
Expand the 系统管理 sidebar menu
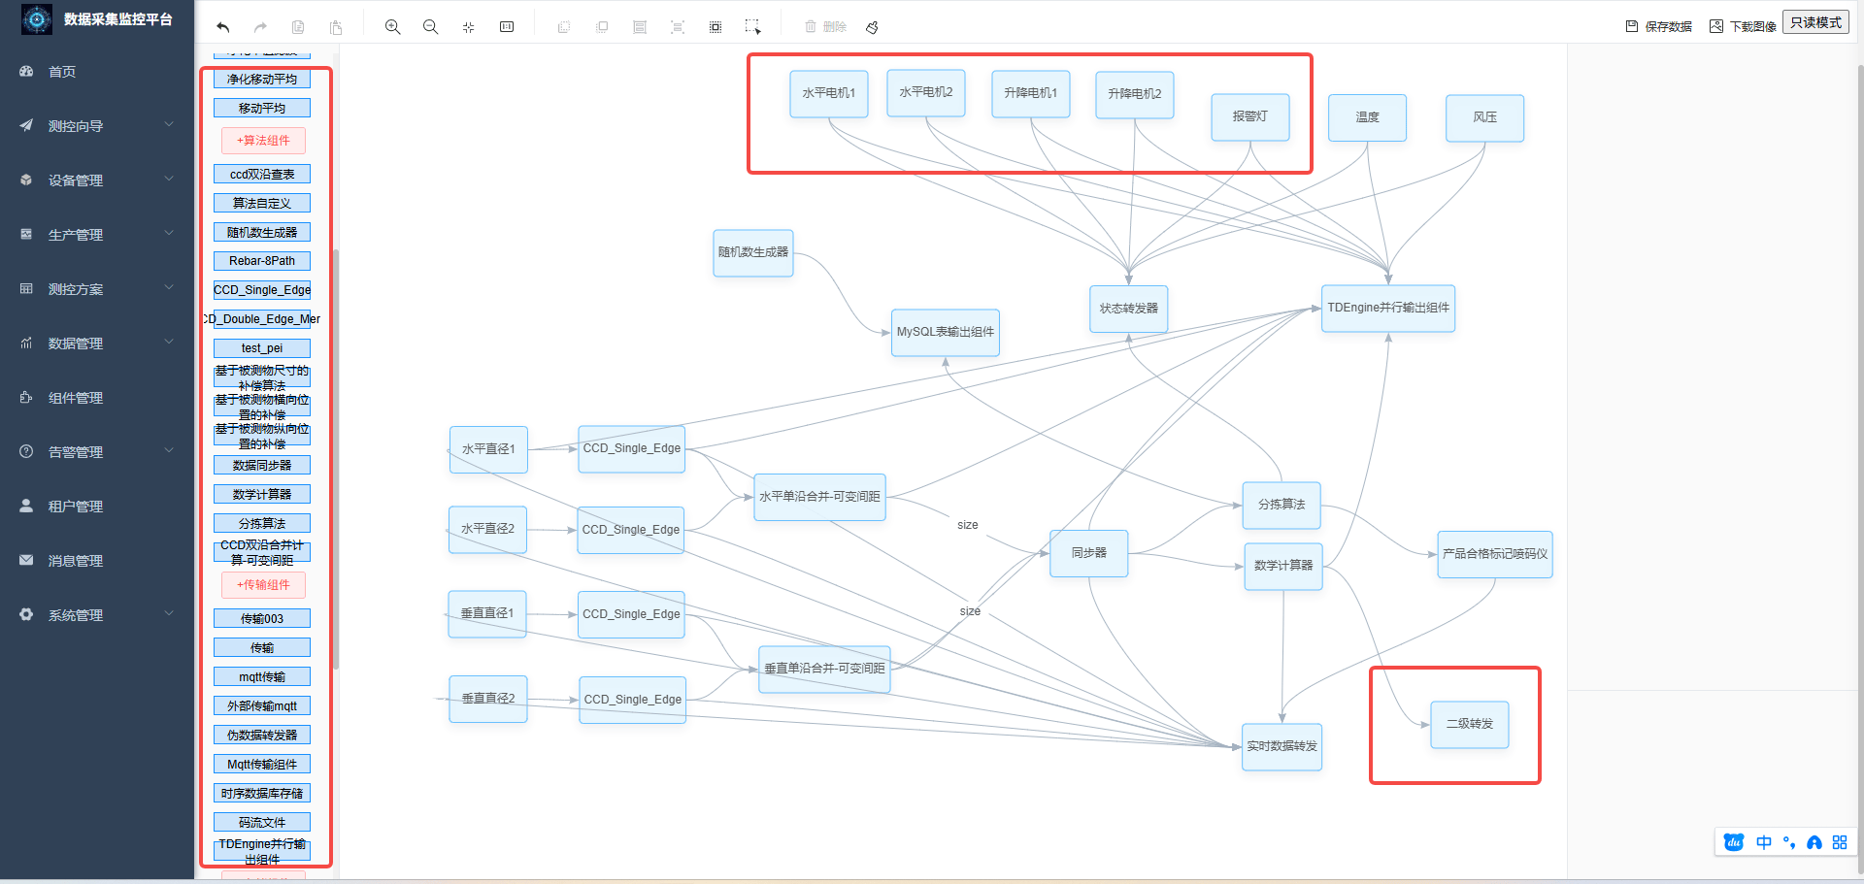[x=97, y=615]
